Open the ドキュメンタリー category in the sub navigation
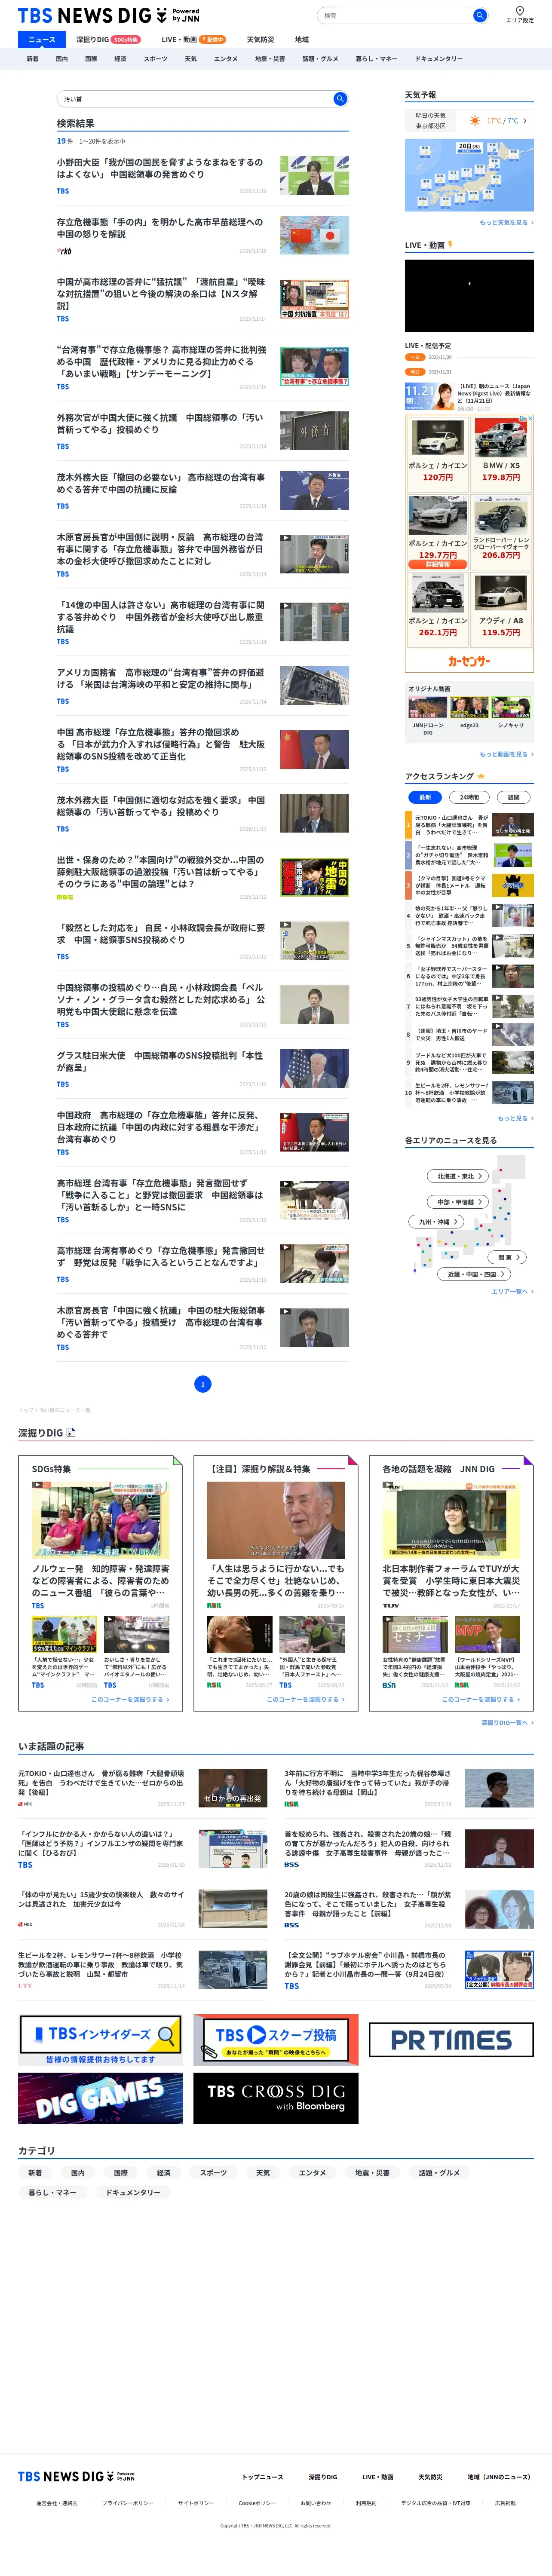The height and width of the screenshot is (2576, 552). pyautogui.click(x=439, y=59)
